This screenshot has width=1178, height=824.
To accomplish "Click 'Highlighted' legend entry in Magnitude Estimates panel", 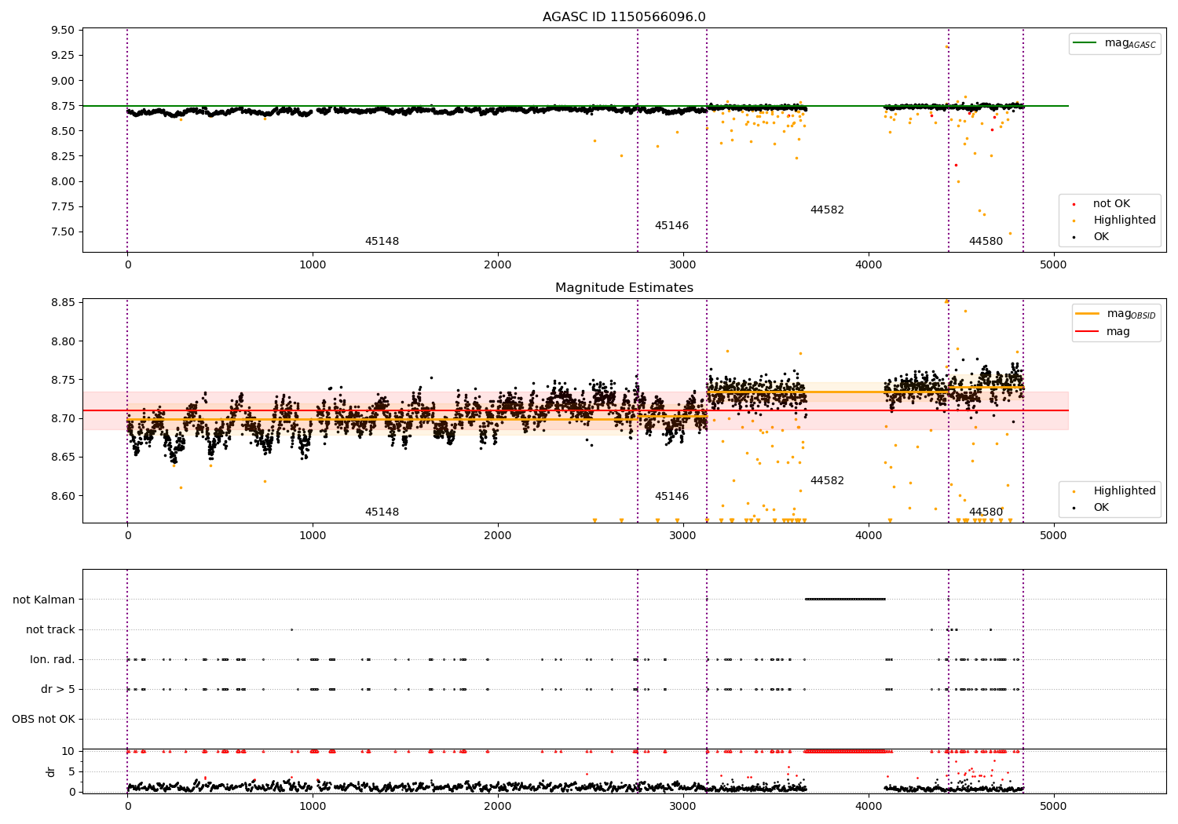I will click(1124, 491).
